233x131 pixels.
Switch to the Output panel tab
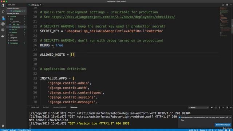(46, 107)
